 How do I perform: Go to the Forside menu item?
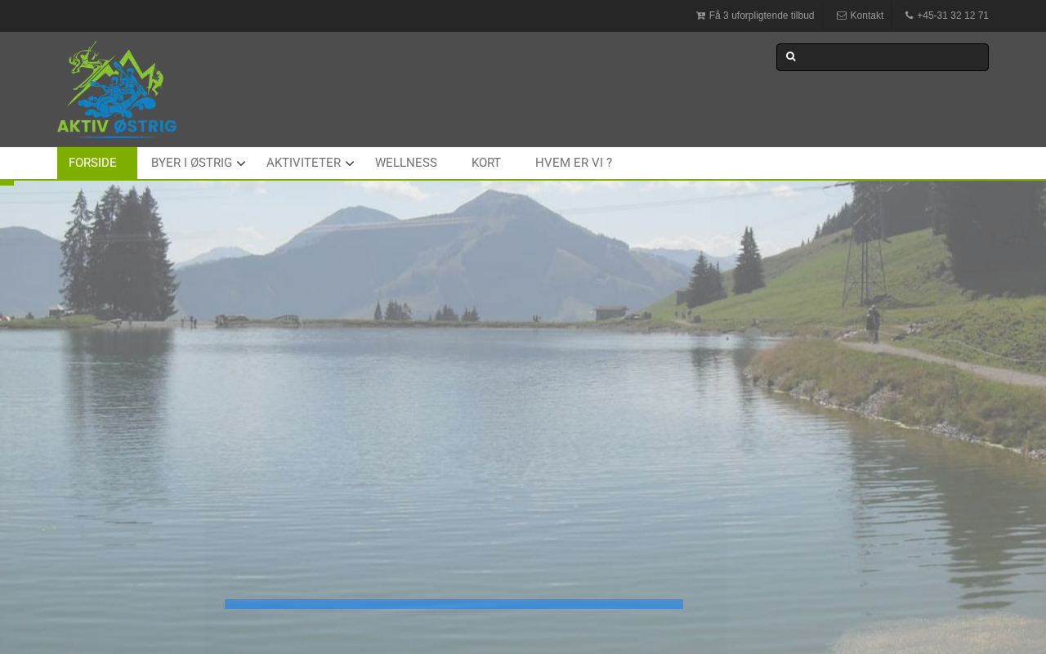coord(97,163)
